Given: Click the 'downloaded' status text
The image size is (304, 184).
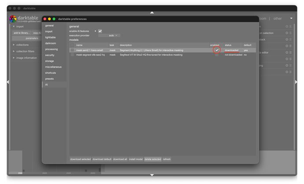Looking at the screenshot, I should pyautogui.click(x=231, y=50).
